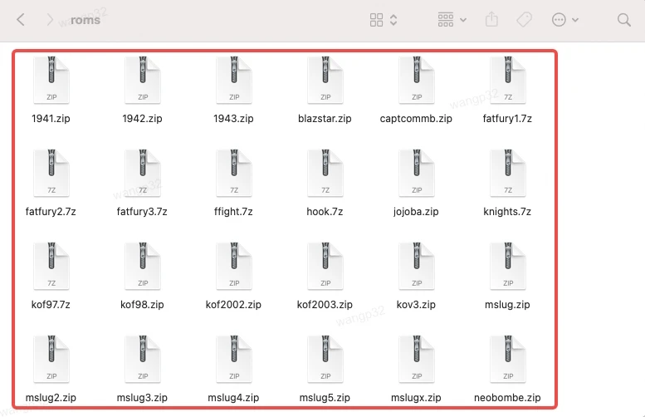Select the ffight.7z archive icon
Image resolution: width=645 pixels, height=417 pixels.
point(234,173)
